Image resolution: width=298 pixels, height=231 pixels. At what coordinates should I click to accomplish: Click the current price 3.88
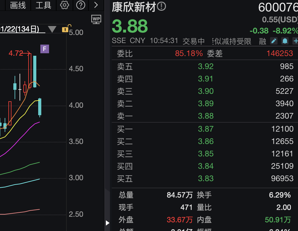tap(130, 26)
